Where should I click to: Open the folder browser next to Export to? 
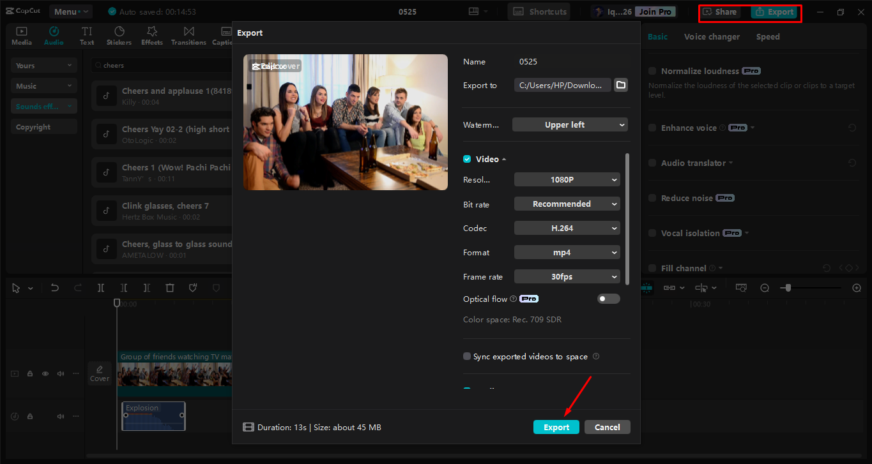point(620,84)
